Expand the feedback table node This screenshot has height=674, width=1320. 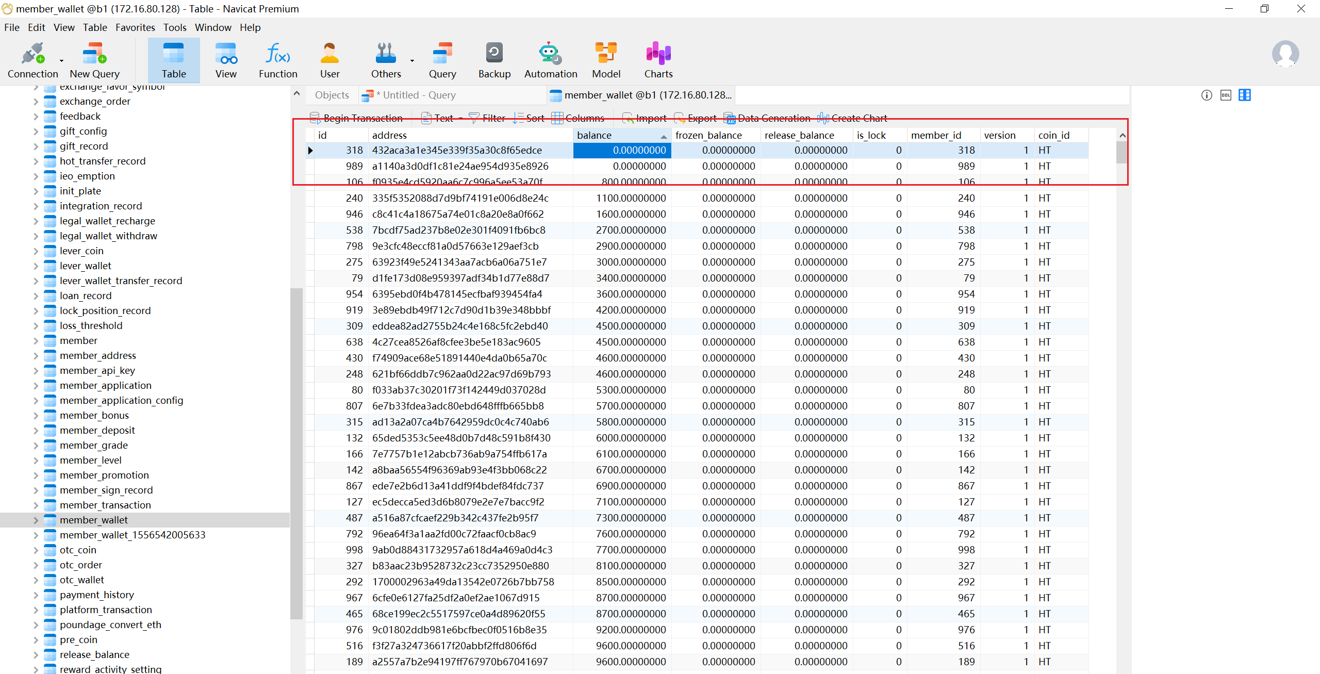click(36, 117)
